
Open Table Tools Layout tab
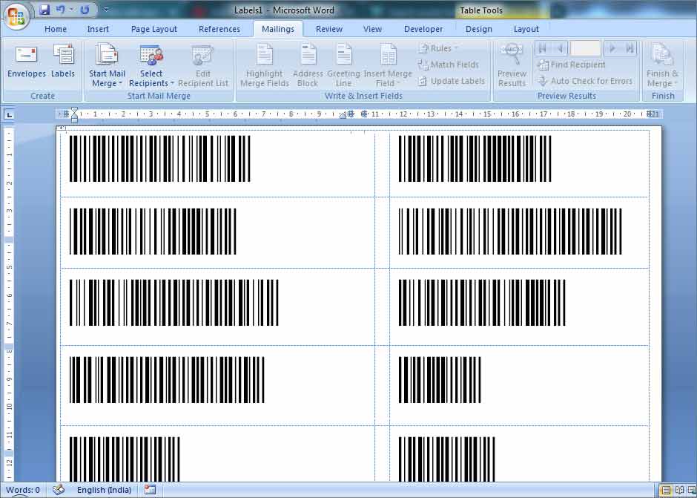point(526,30)
